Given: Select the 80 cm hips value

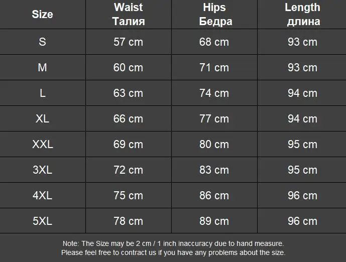Looking at the screenshot, I should click(x=214, y=144).
